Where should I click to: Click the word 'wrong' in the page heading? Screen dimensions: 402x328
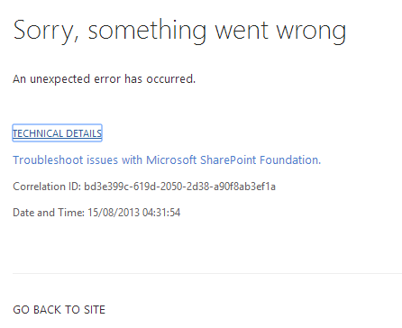311,32
